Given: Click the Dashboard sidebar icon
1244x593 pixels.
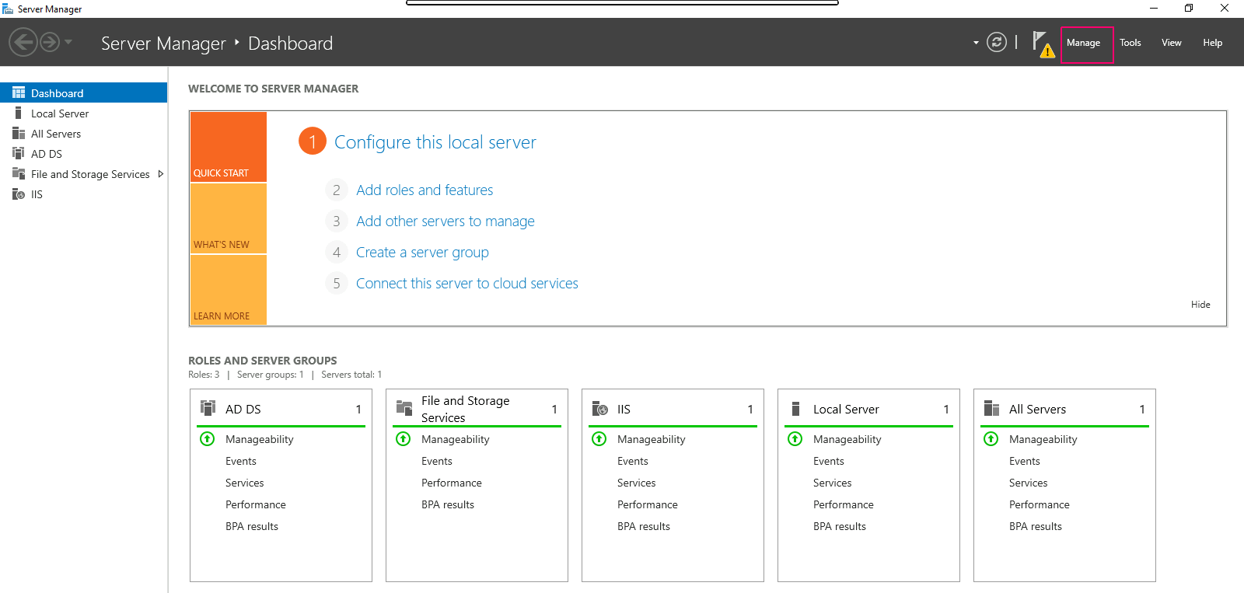Looking at the screenshot, I should [19, 92].
